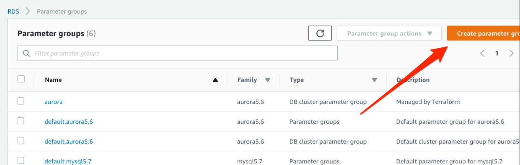Open the aurora parameter group link
Image resolution: width=520 pixels, height=165 pixels.
pos(53,102)
